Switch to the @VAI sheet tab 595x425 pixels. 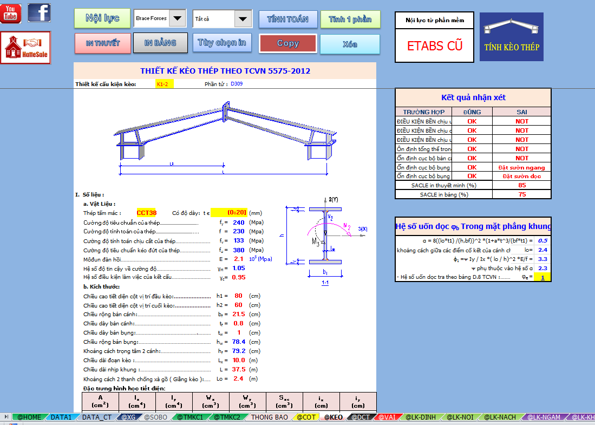(x=387, y=417)
